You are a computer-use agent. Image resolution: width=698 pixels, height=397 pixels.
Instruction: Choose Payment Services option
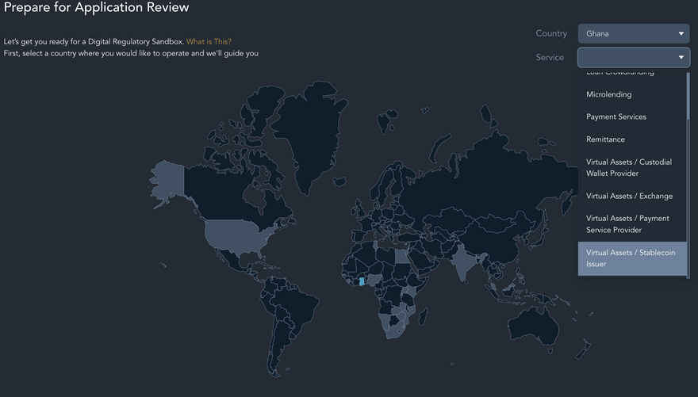coord(616,116)
